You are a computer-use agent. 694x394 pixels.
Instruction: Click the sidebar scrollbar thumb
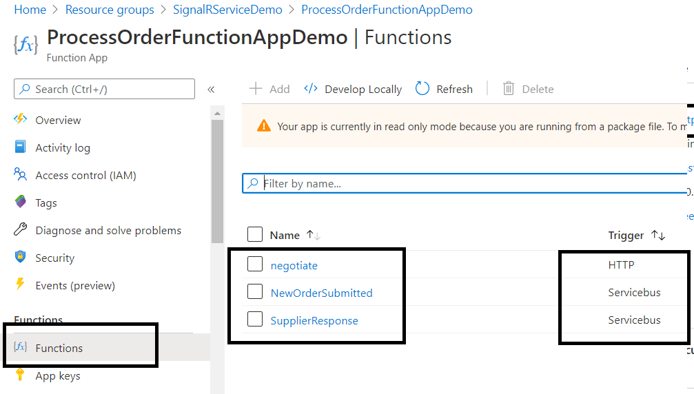click(217, 181)
